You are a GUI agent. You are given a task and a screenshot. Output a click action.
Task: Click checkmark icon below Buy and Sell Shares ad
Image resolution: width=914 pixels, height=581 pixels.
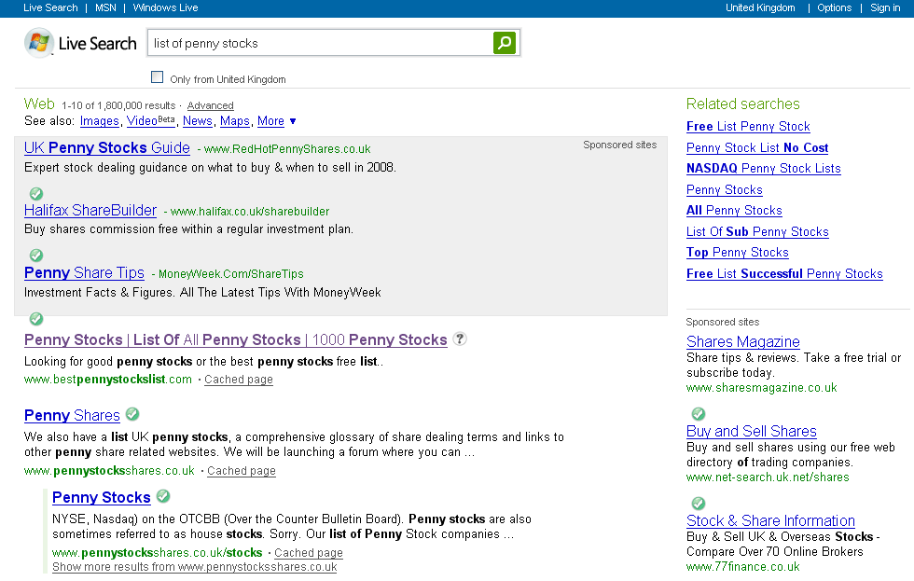(x=699, y=503)
